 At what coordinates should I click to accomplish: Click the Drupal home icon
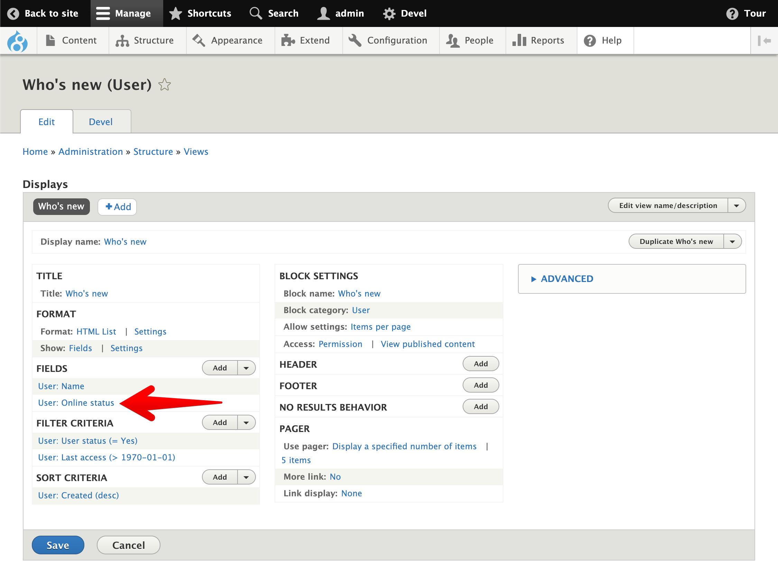coord(18,40)
